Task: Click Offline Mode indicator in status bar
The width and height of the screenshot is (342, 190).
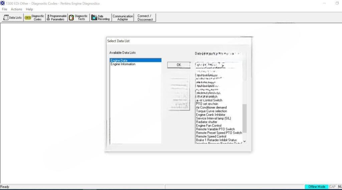Action: pyautogui.click(x=316, y=187)
